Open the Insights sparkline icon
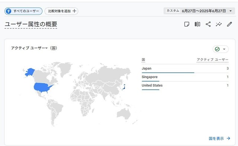 (219, 24)
